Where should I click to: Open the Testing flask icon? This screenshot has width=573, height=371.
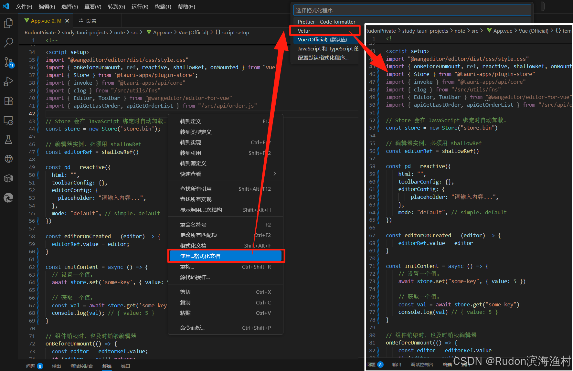(8, 140)
